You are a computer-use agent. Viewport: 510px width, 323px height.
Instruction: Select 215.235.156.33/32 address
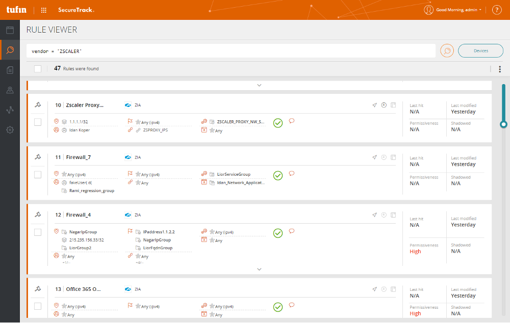point(87,240)
